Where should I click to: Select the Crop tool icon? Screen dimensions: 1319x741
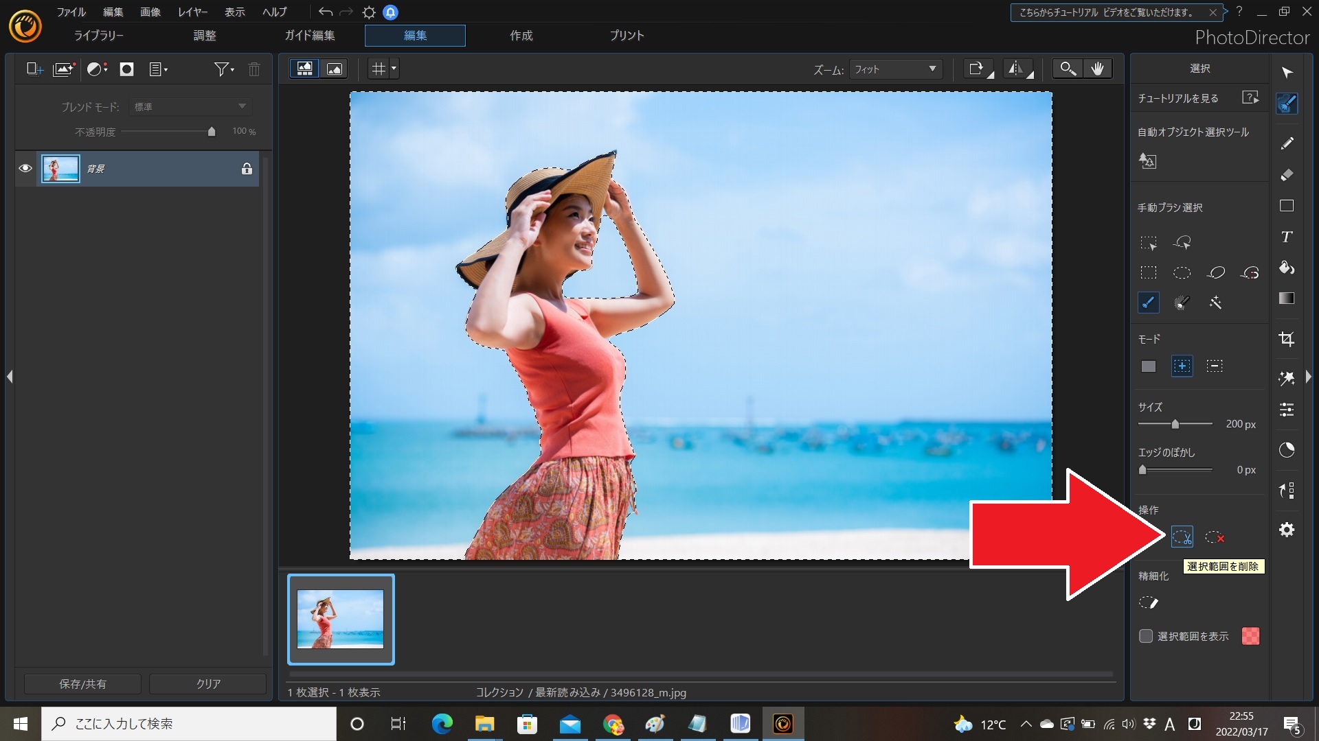point(1287,339)
